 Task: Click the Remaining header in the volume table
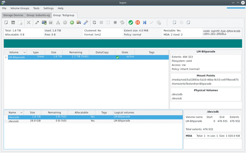click(75, 52)
